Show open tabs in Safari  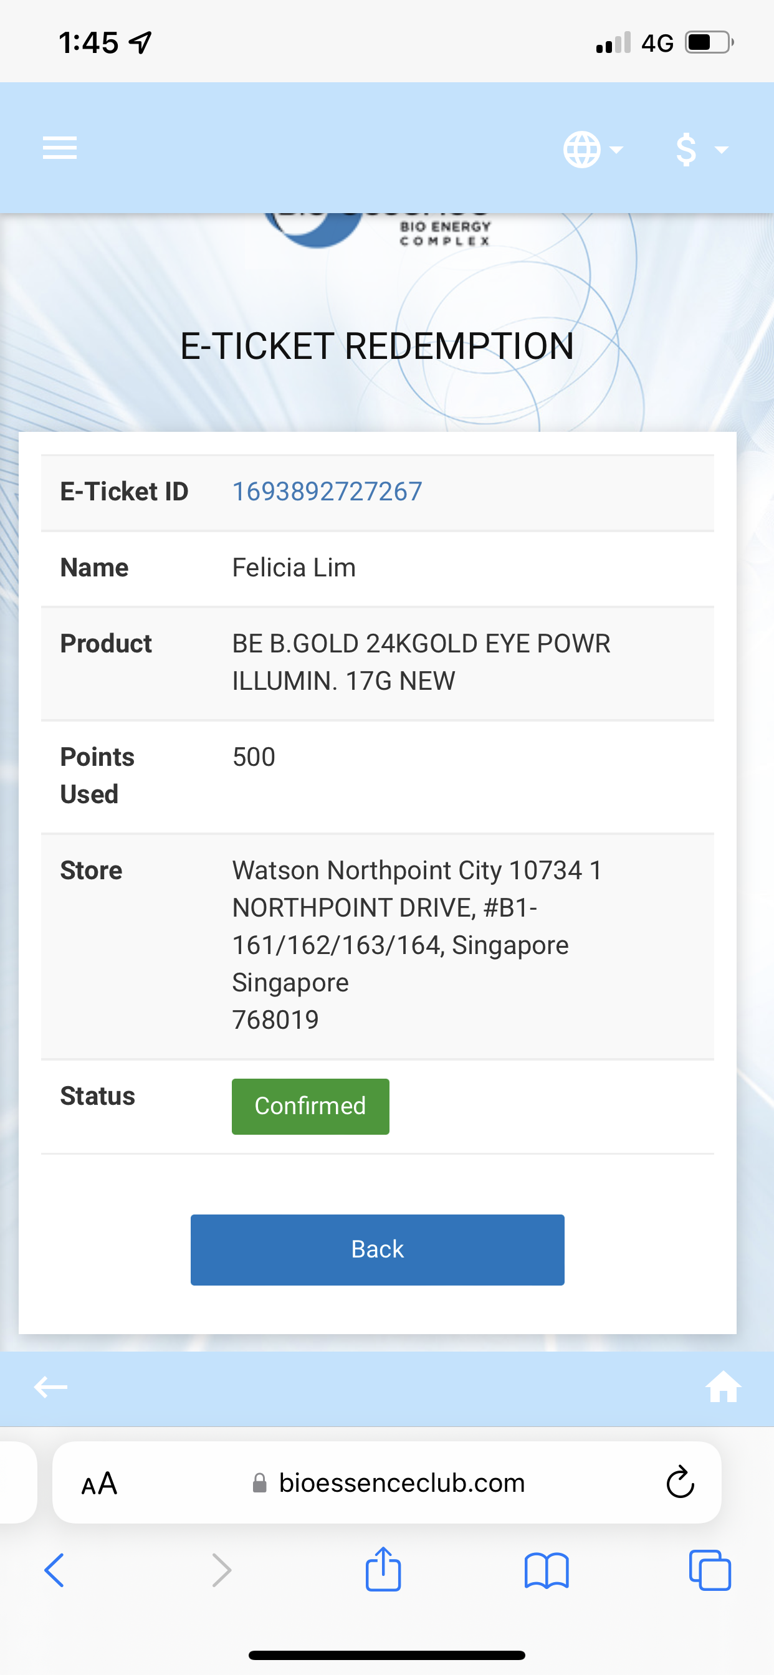pos(710,1570)
